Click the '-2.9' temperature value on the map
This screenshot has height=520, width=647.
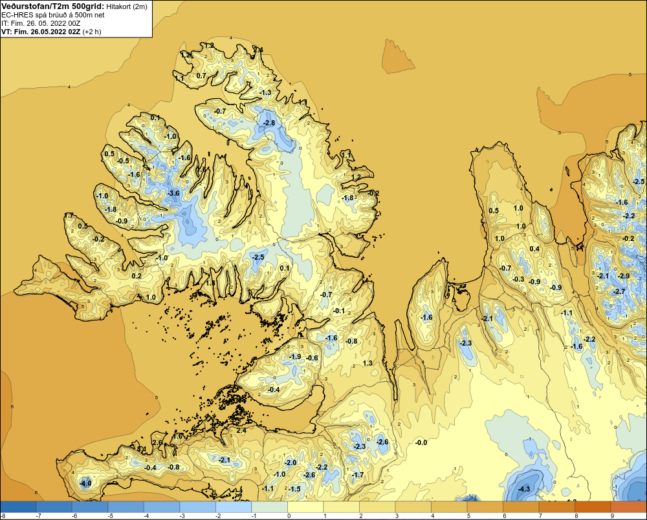tap(624, 276)
